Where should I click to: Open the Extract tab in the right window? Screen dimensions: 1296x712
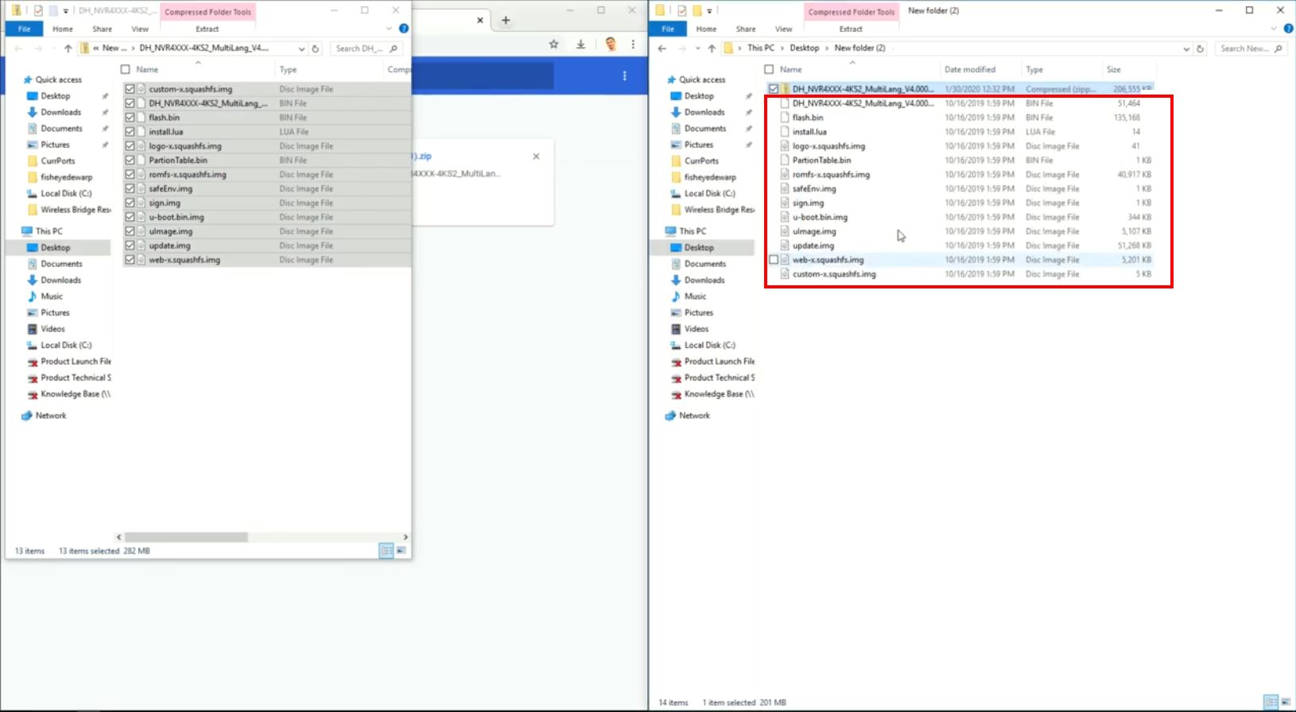click(851, 29)
